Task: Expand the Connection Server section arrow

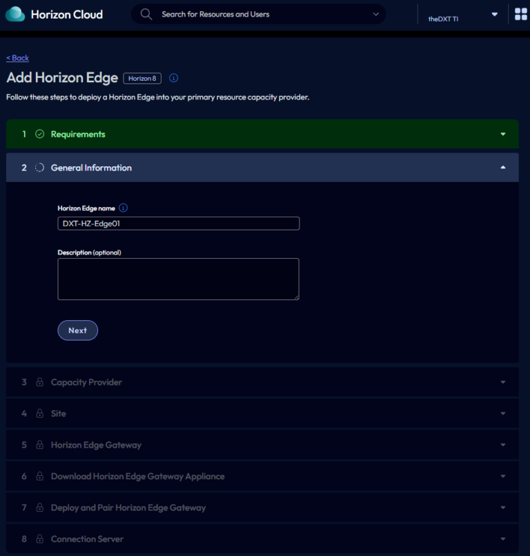Action: pos(503,539)
